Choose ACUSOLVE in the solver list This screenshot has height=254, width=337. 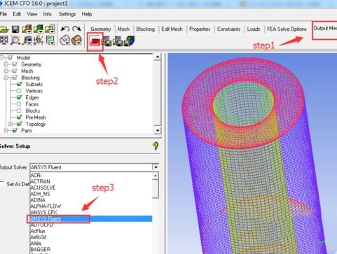43,188
